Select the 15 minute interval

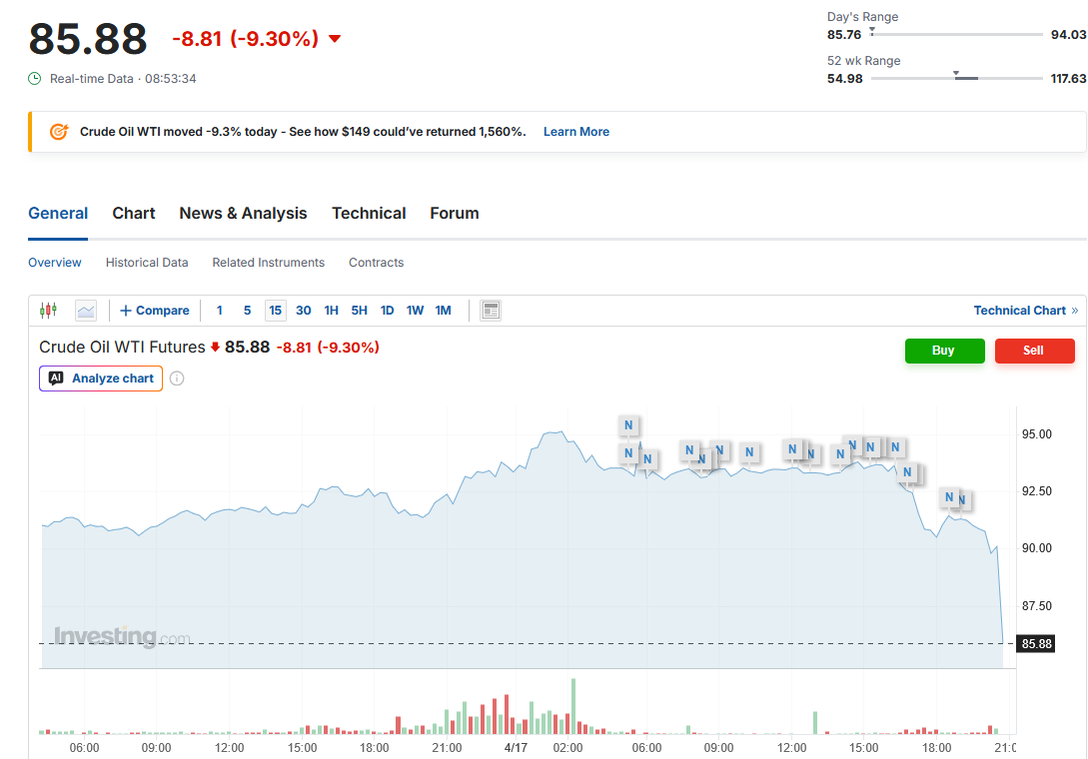pyautogui.click(x=276, y=311)
